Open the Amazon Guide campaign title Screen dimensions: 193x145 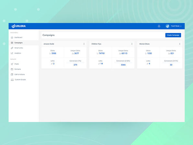[x=49, y=44]
